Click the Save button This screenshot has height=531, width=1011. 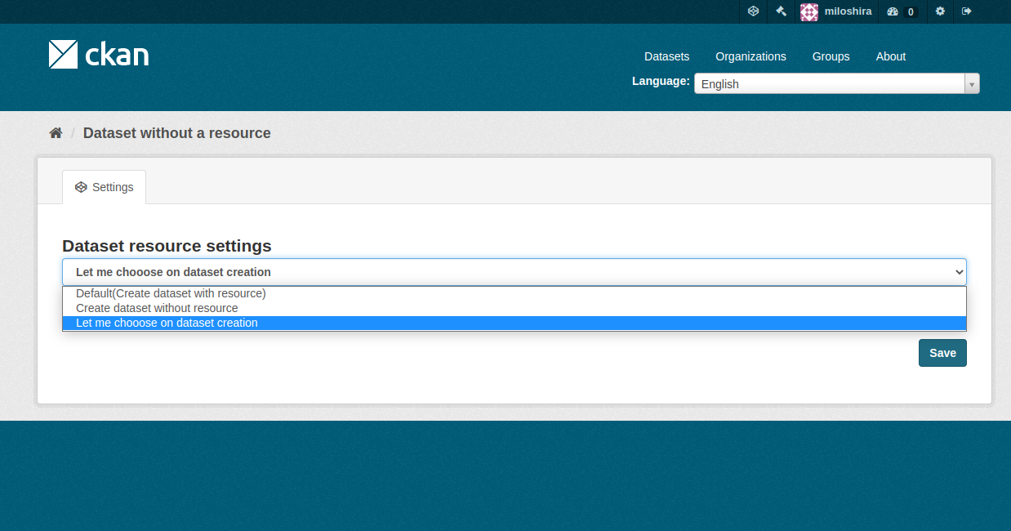(942, 352)
